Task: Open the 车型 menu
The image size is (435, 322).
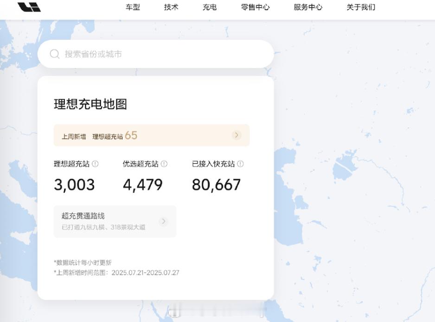Action: click(x=133, y=7)
